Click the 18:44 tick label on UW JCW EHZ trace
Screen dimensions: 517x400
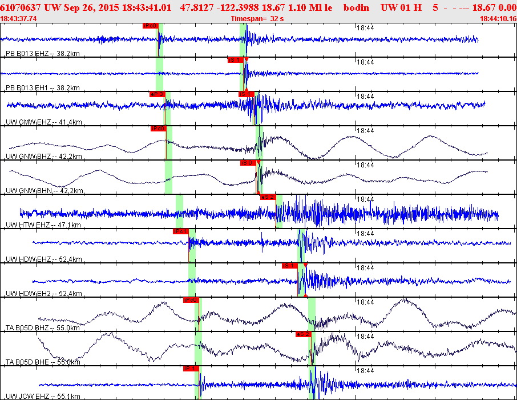point(365,371)
